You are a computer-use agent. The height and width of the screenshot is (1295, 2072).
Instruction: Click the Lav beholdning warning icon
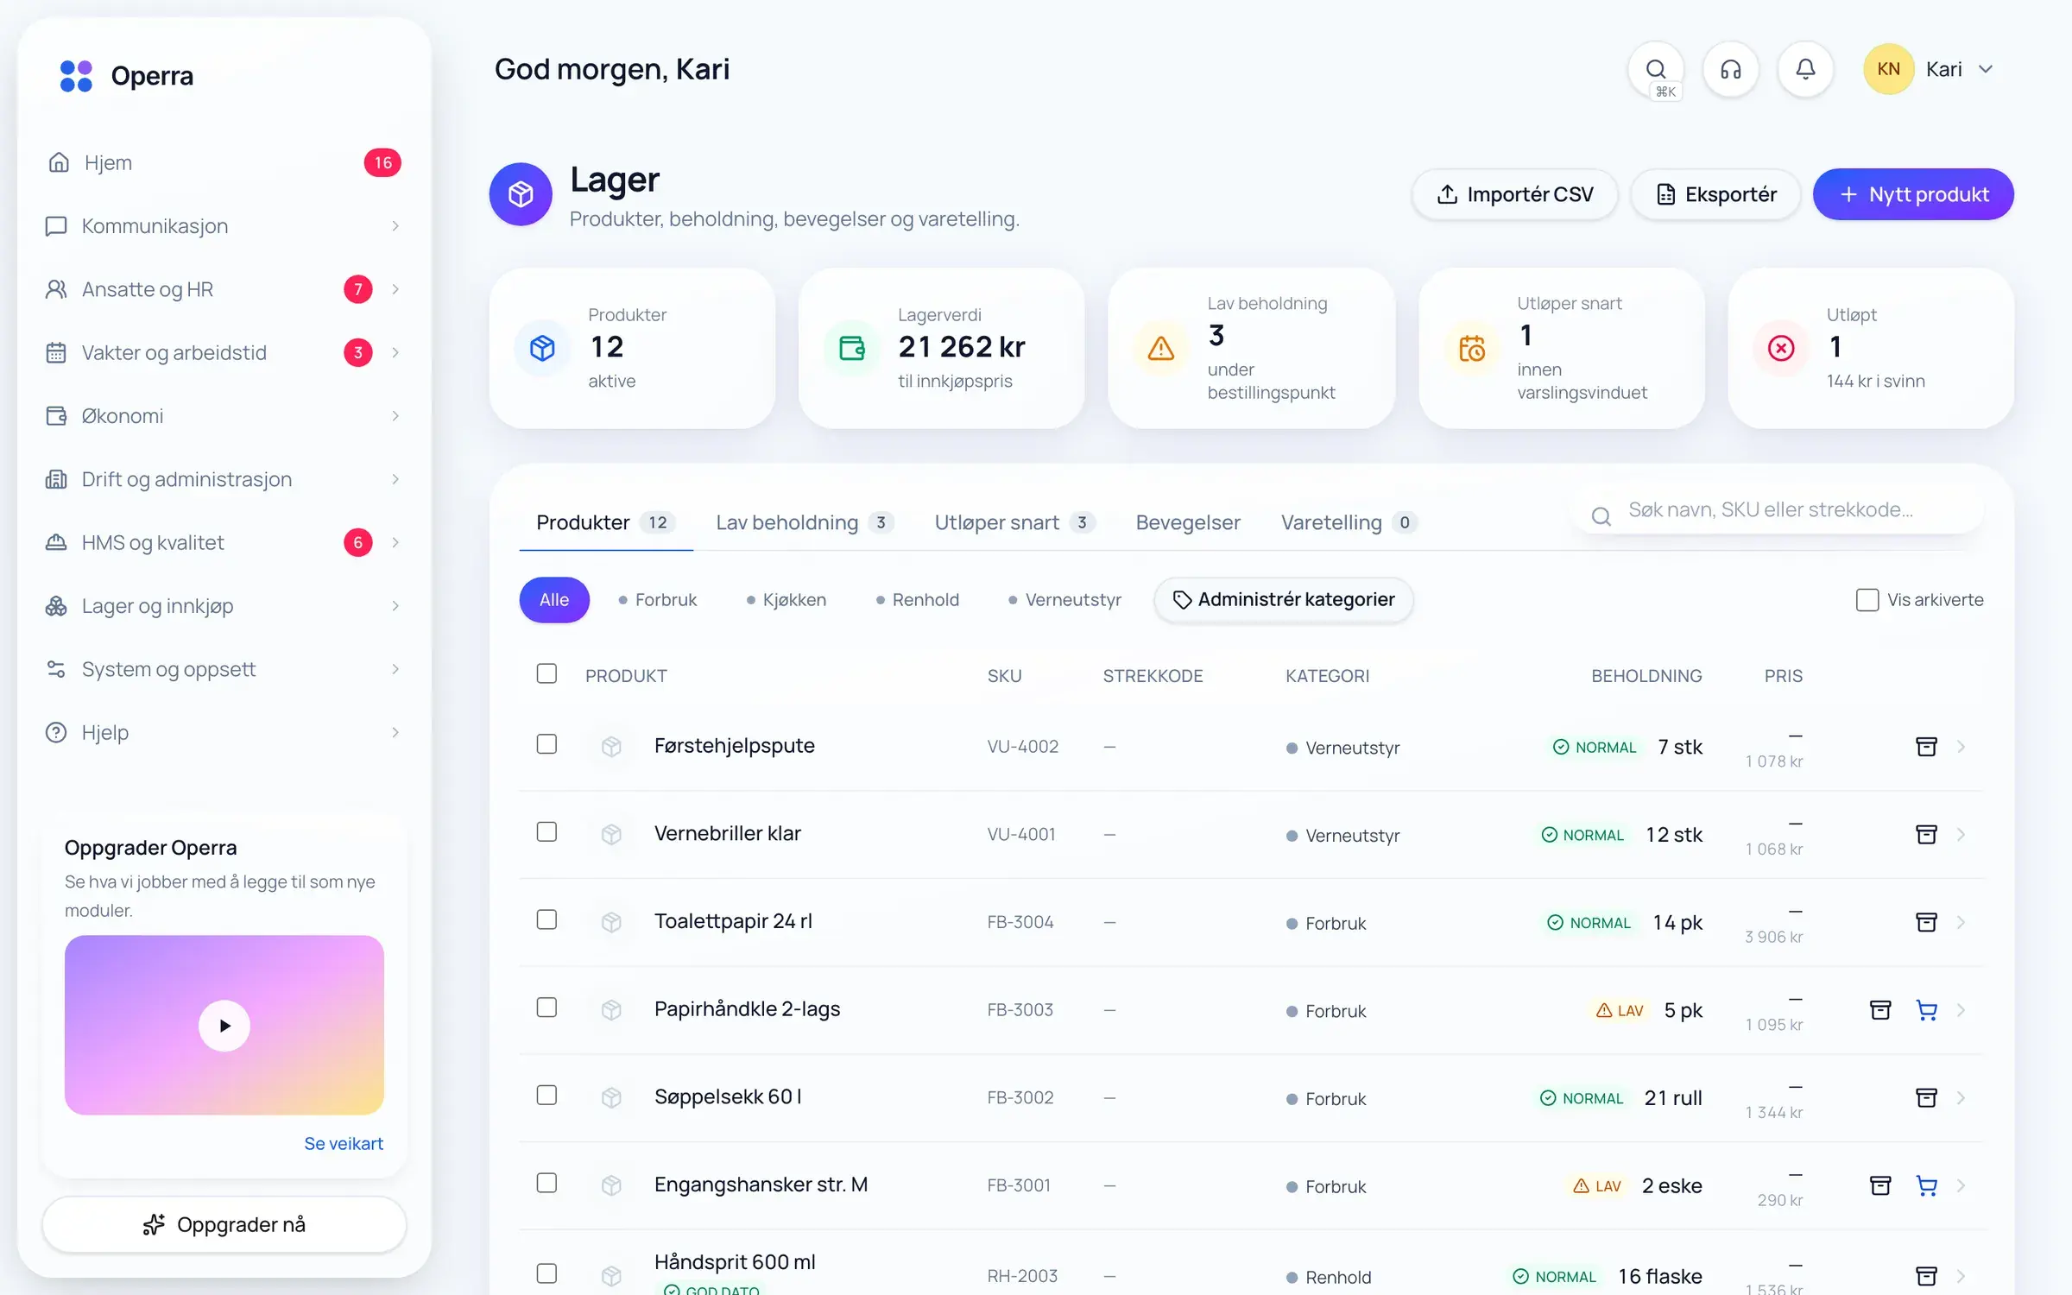pyautogui.click(x=1160, y=348)
